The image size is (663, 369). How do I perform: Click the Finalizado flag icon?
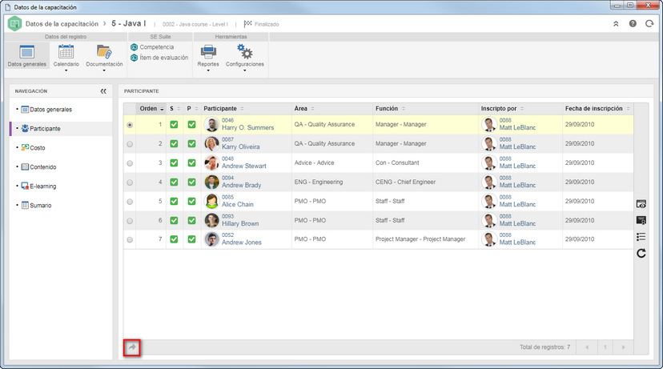coord(247,24)
